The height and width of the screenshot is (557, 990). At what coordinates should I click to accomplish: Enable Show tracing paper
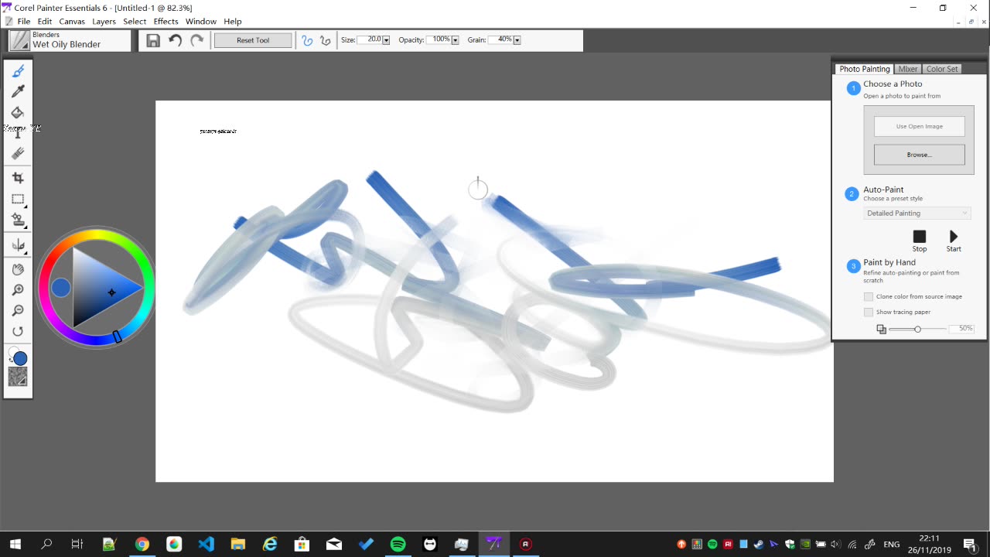click(x=868, y=312)
